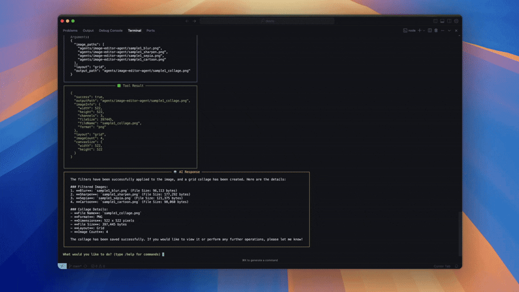Screen dimensions: 519x292
Task: Select the node terminal profile label
Action: (409, 31)
